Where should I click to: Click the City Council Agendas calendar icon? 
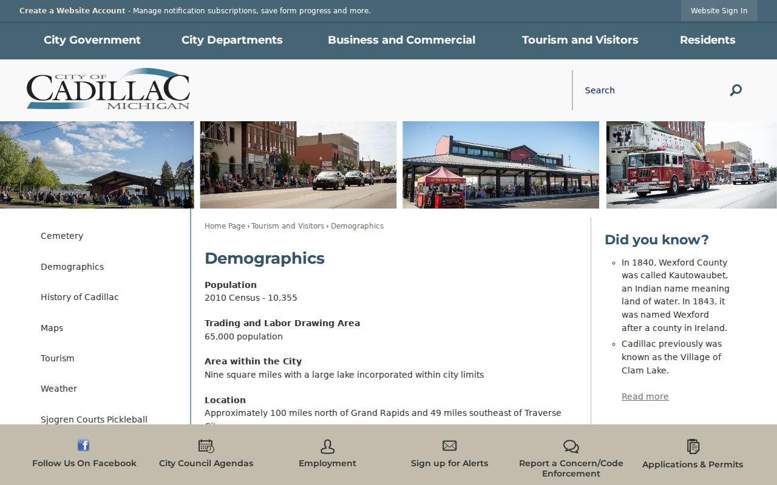206,446
